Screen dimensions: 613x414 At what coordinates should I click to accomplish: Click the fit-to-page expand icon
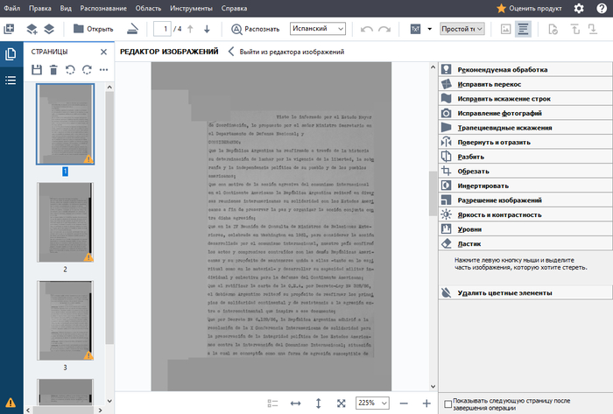341,403
